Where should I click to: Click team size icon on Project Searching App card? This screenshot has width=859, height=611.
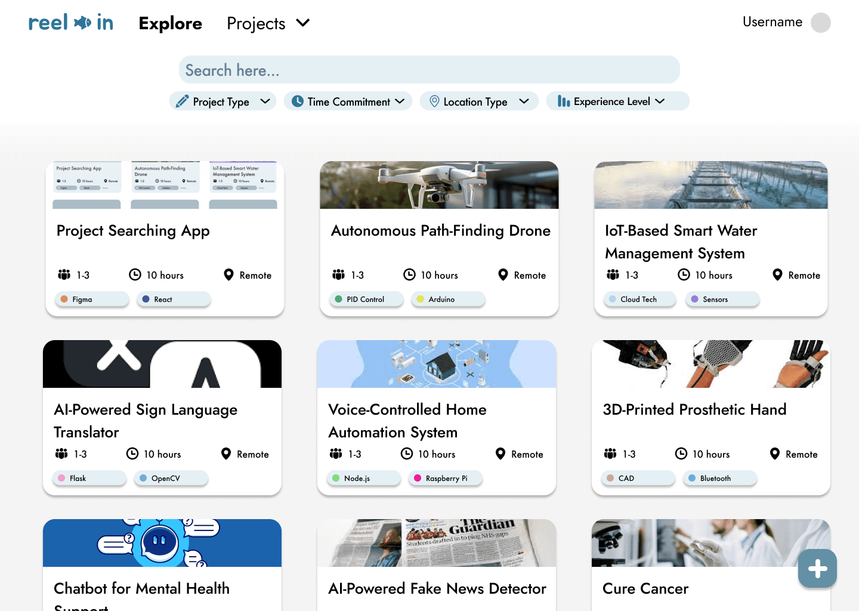[64, 274]
